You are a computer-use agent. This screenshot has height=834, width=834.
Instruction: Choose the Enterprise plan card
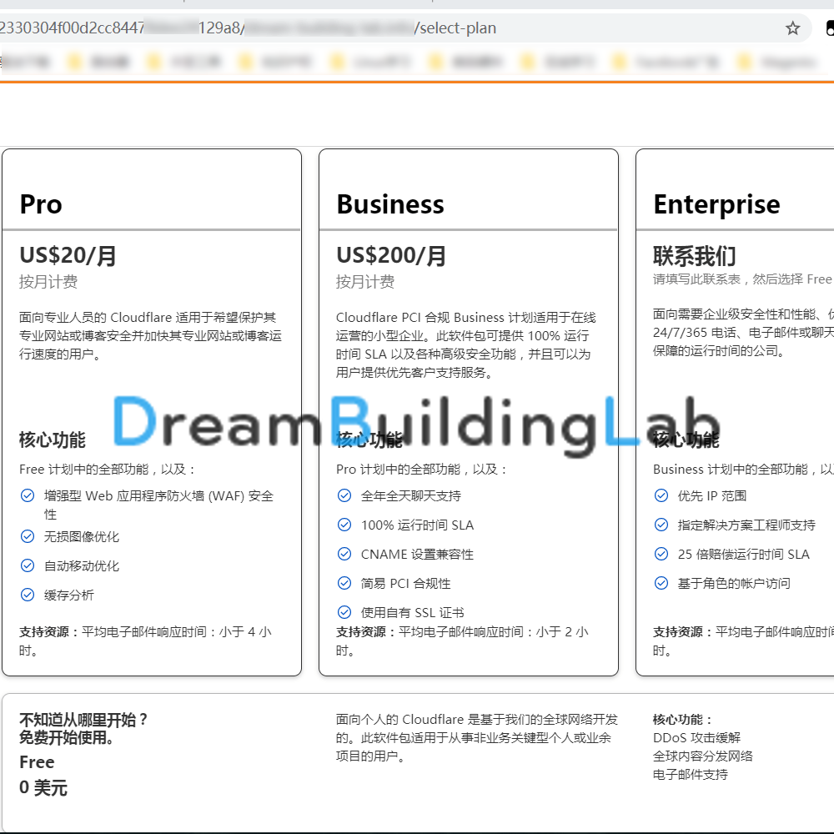[x=735, y=412]
